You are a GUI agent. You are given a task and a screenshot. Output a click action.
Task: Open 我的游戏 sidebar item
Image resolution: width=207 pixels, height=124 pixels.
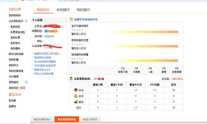click(x=15, y=43)
